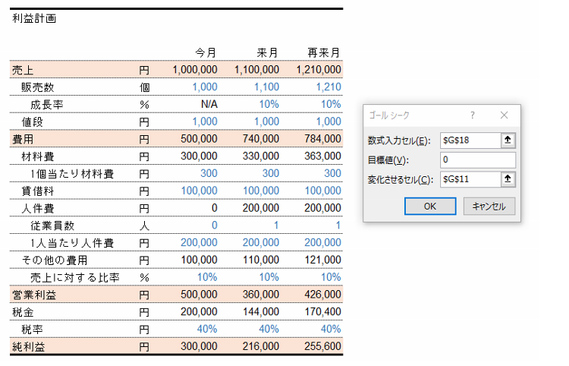Image resolution: width=569 pixels, height=366 pixels.
Task: Click the 変化させるセル range selector icon
Action: (508, 178)
